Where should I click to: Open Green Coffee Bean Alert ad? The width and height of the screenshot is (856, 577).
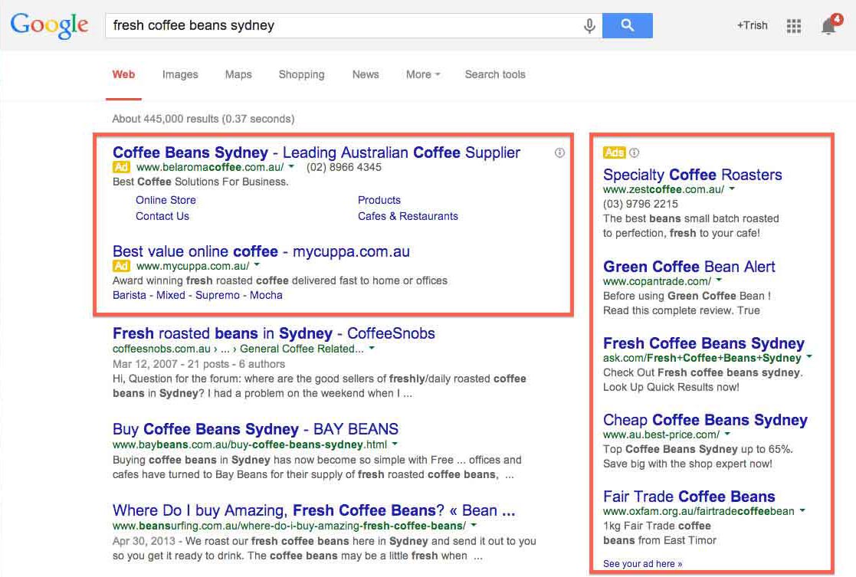[x=689, y=267]
